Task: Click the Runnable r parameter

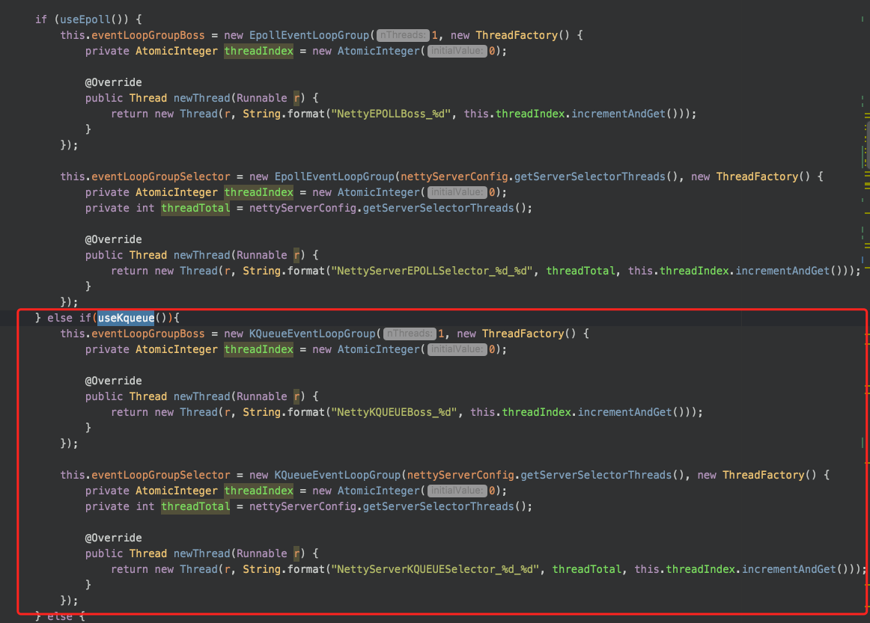Action: (x=263, y=97)
